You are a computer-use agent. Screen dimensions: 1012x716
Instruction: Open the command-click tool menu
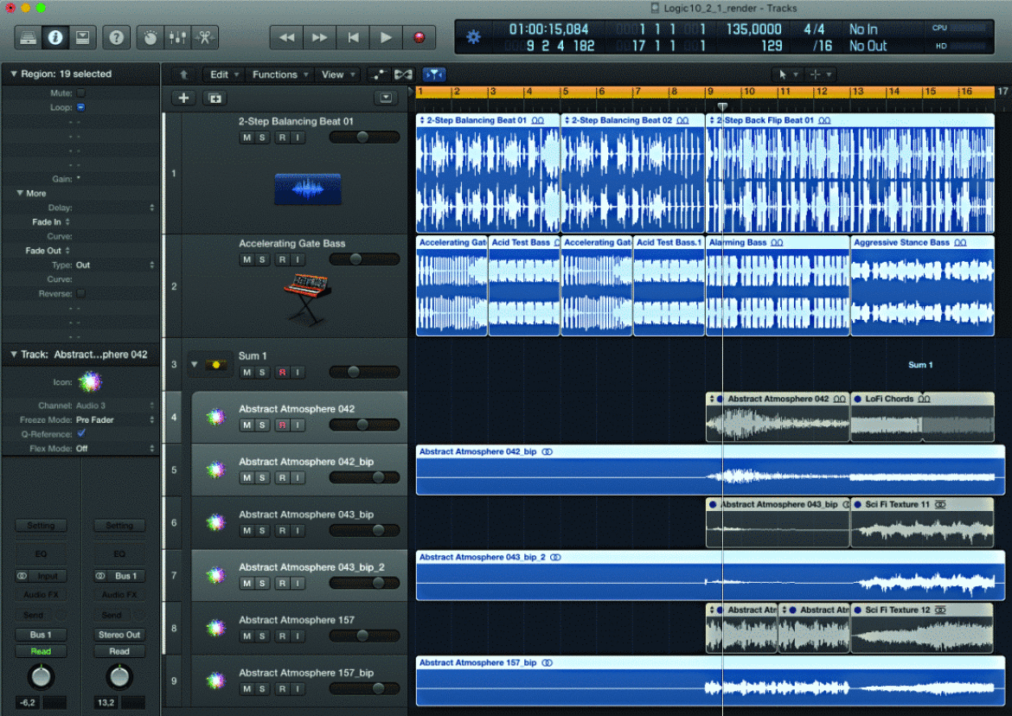(821, 75)
